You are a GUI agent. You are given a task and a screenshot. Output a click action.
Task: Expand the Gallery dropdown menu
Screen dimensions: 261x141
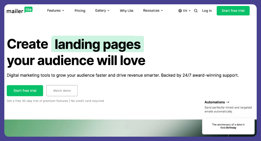(102, 11)
